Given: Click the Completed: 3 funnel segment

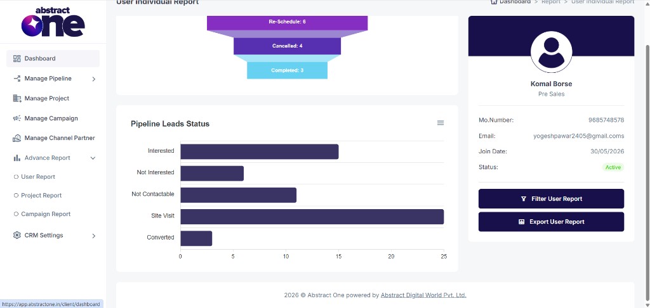Looking at the screenshot, I should [x=288, y=70].
